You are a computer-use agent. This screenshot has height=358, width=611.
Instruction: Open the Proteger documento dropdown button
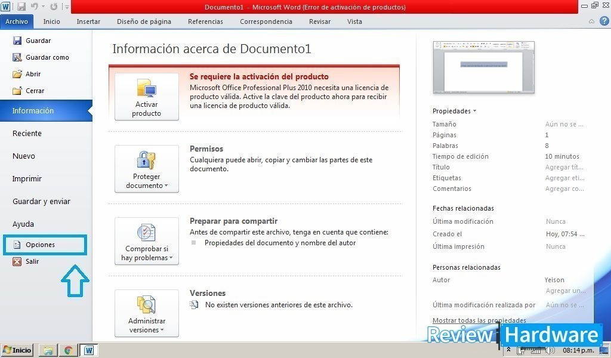coord(147,169)
